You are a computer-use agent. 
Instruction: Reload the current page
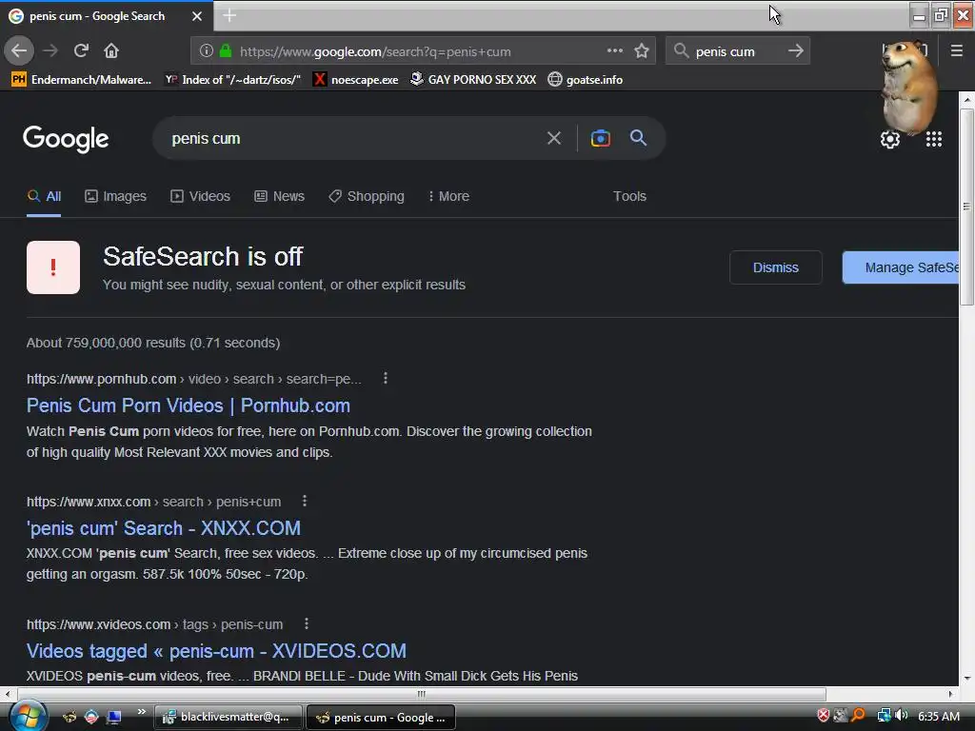tap(81, 50)
